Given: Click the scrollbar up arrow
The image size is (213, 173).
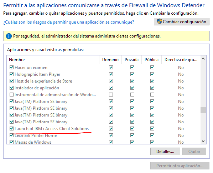Looking at the screenshot, I should [203, 59].
